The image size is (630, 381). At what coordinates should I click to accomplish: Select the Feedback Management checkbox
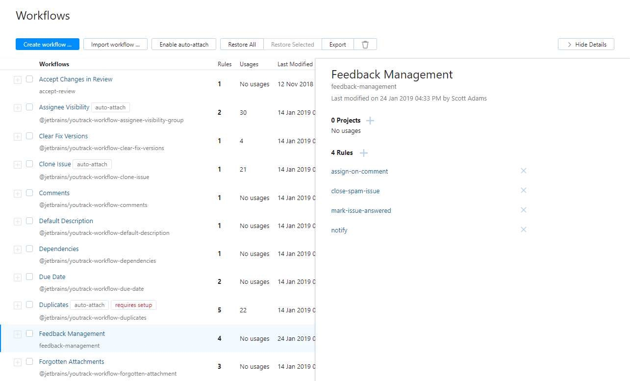tap(29, 333)
